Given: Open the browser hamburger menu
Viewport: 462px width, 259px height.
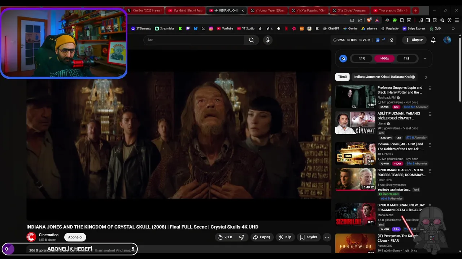Looking at the screenshot, I should (457, 20).
